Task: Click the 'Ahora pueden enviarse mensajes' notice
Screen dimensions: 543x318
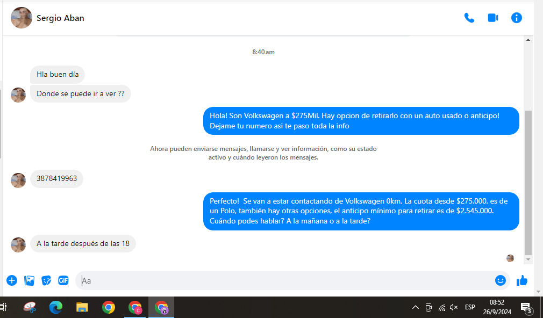Action: point(263,153)
